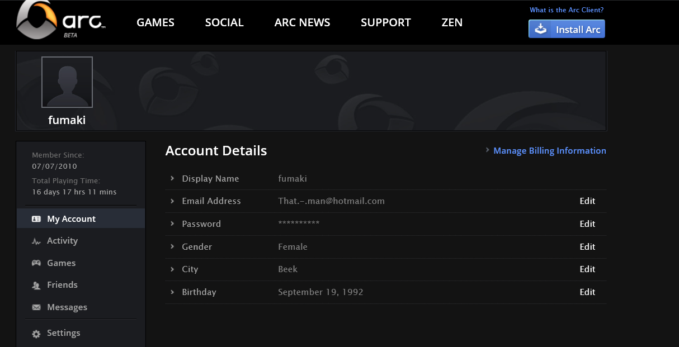Viewport: 679px width, 347px height.
Task: Click the download icon on Install Arc
Action: 541,29
